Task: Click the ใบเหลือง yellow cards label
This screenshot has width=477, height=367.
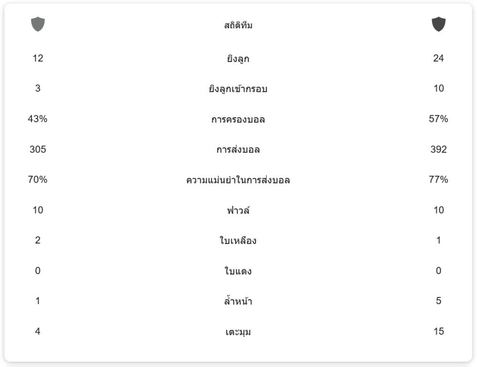Action: point(238,241)
